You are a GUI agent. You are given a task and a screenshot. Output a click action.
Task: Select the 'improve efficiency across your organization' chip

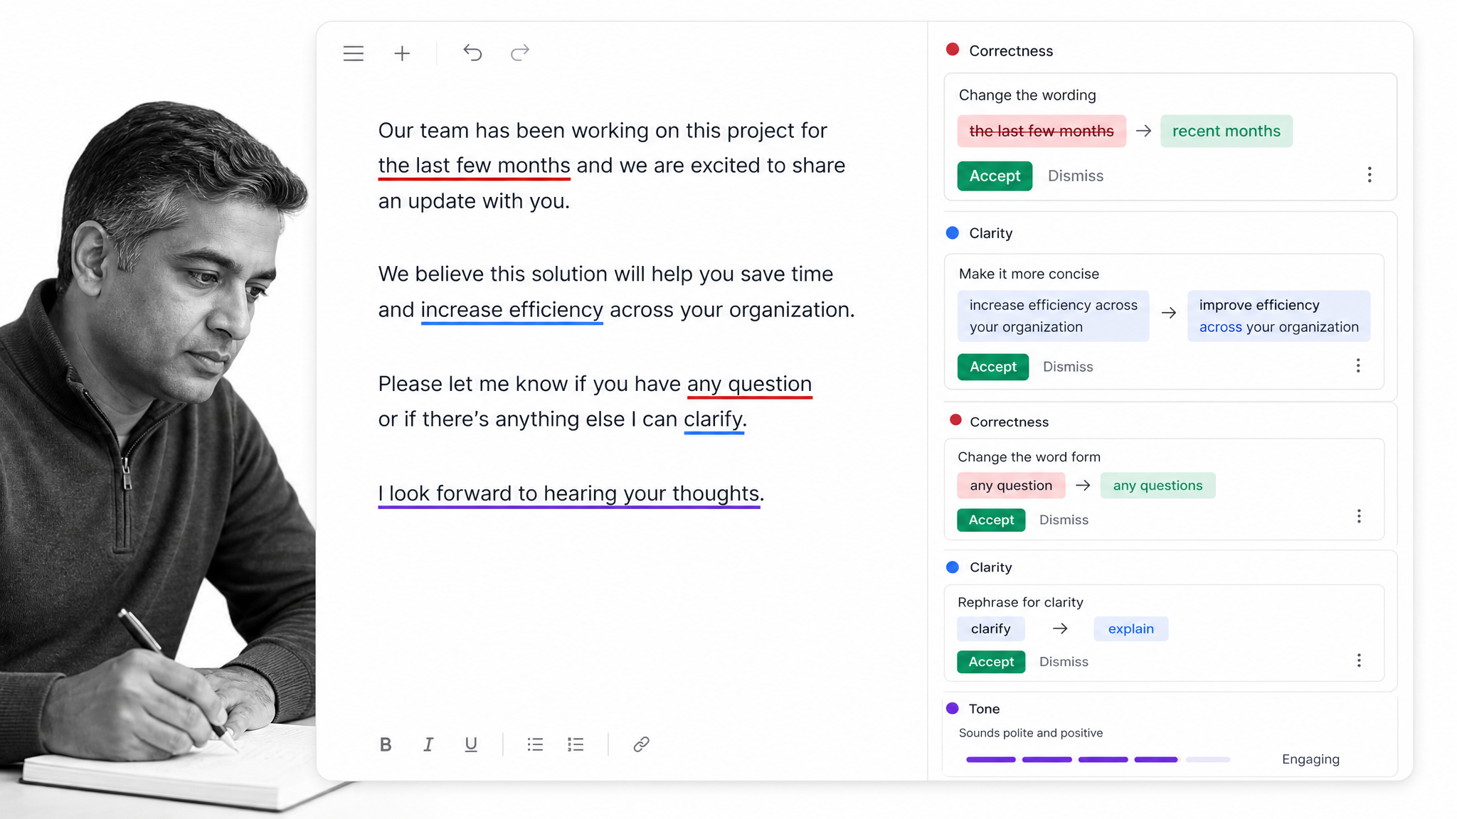[x=1278, y=316]
